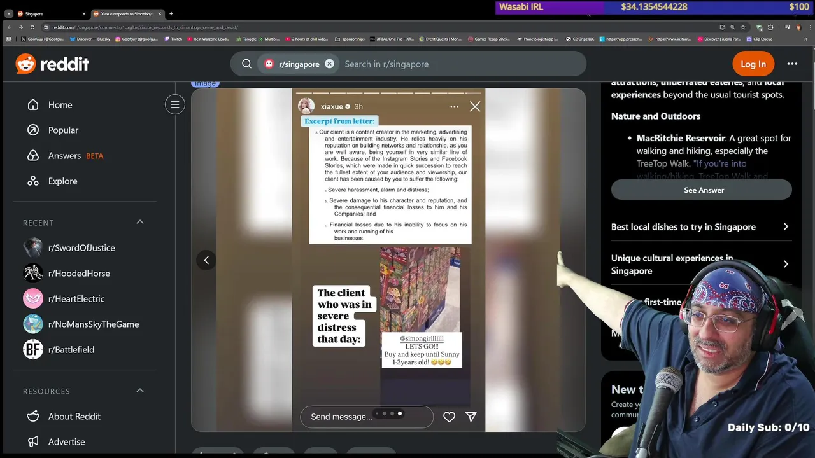Viewport: 815px width, 458px height.
Task: Toggle the navigation sidebar hamburger button
Action: pos(175,104)
